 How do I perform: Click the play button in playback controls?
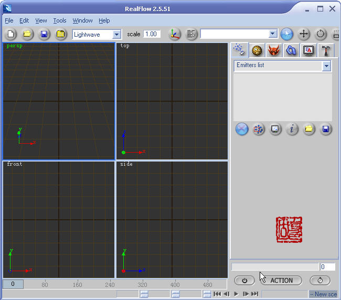(236, 294)
